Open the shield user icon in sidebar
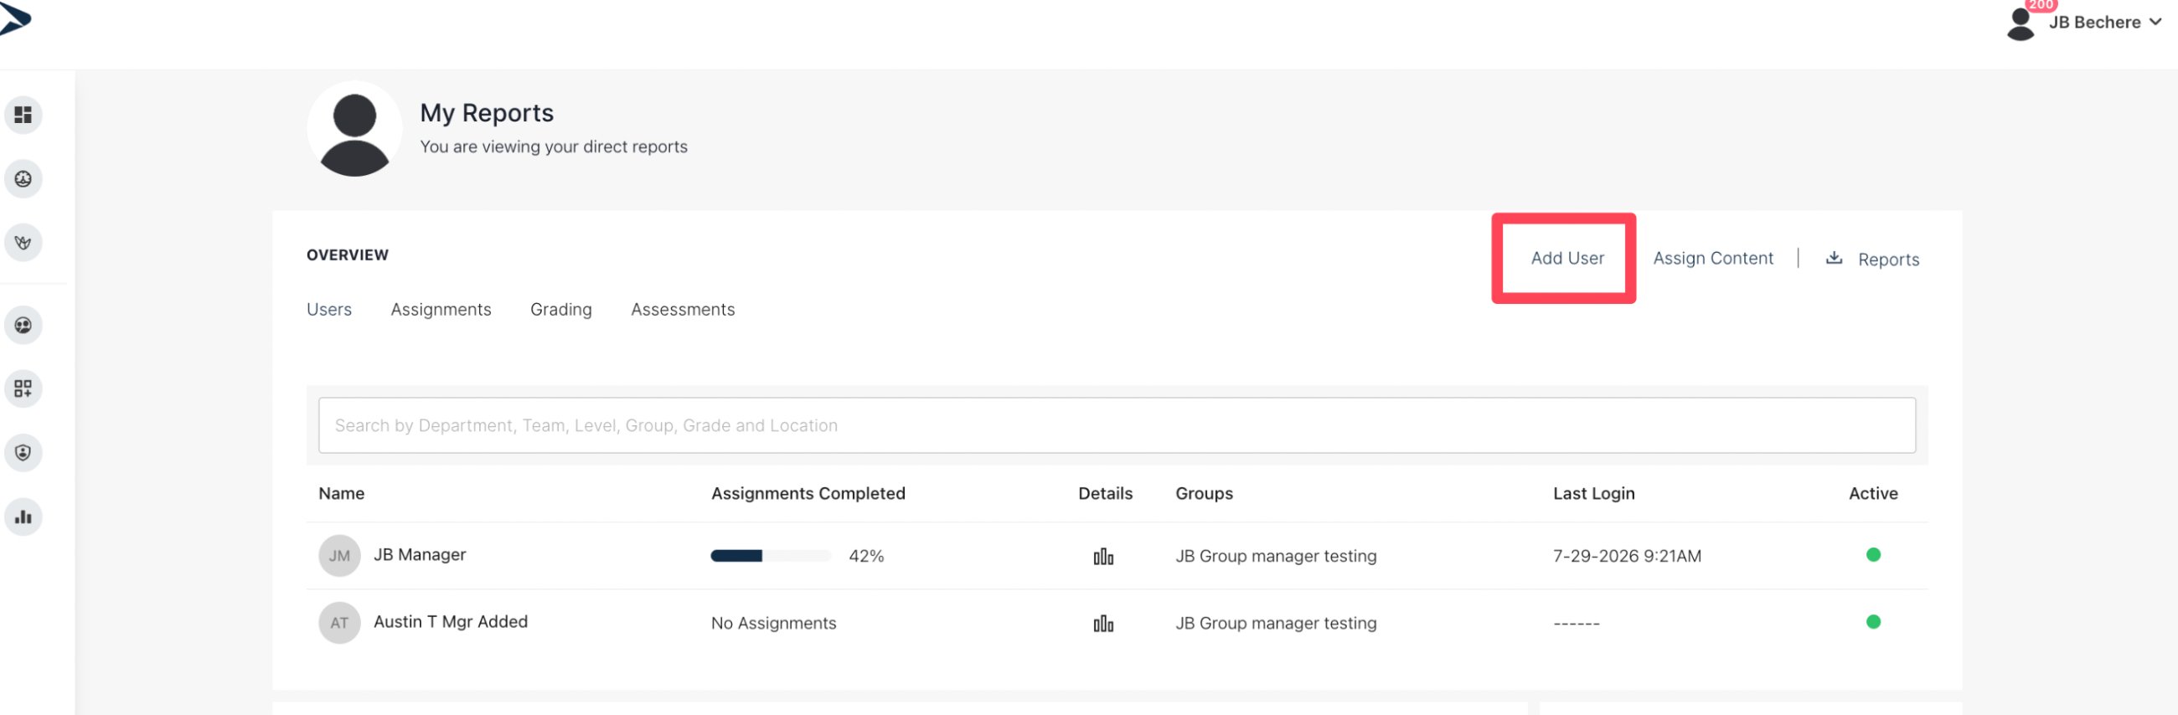 point(23,453)
